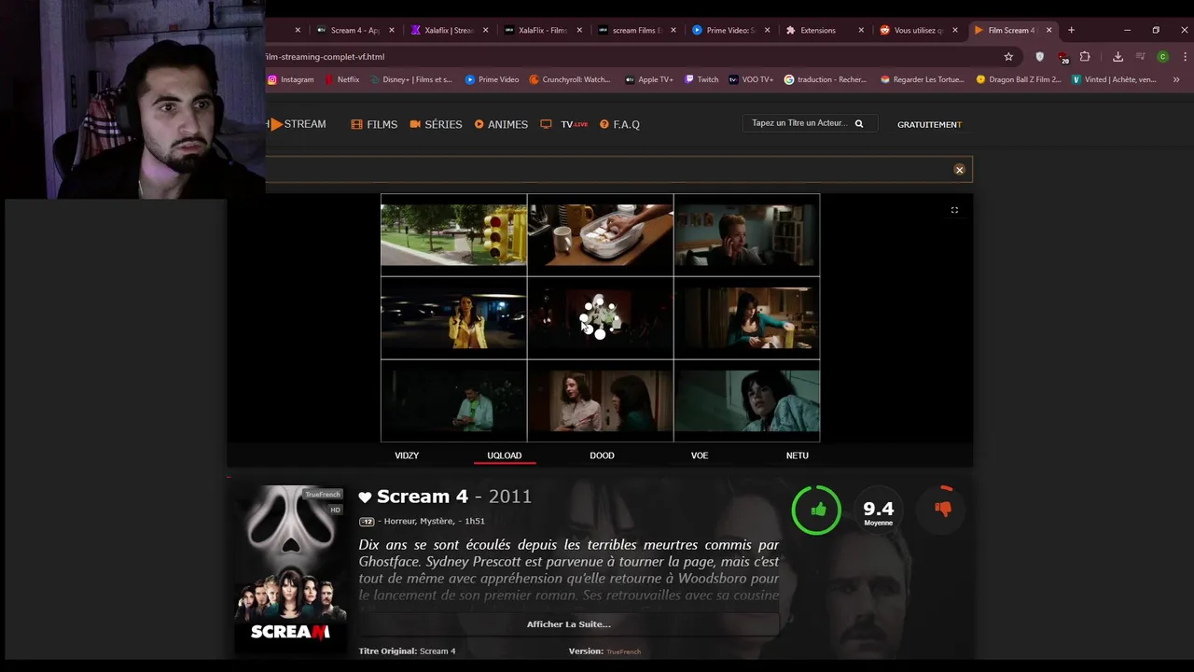The image size is (1194, 672).
Task: Open a new browser tab
Action: (x=1071, y=30)
